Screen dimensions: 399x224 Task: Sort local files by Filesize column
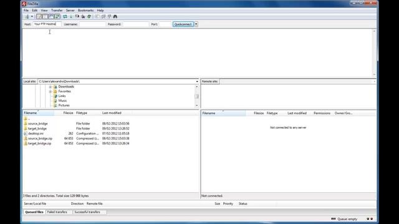pos(64,113)
